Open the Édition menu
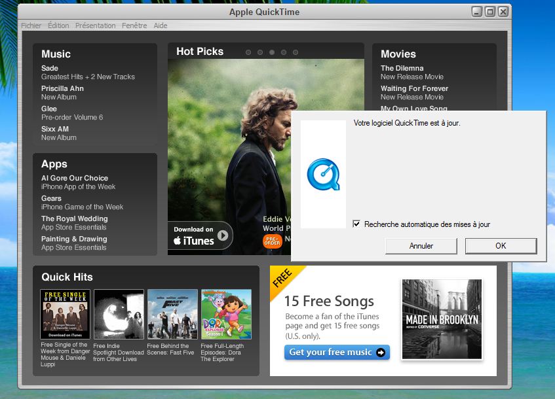 pos(58,26)
